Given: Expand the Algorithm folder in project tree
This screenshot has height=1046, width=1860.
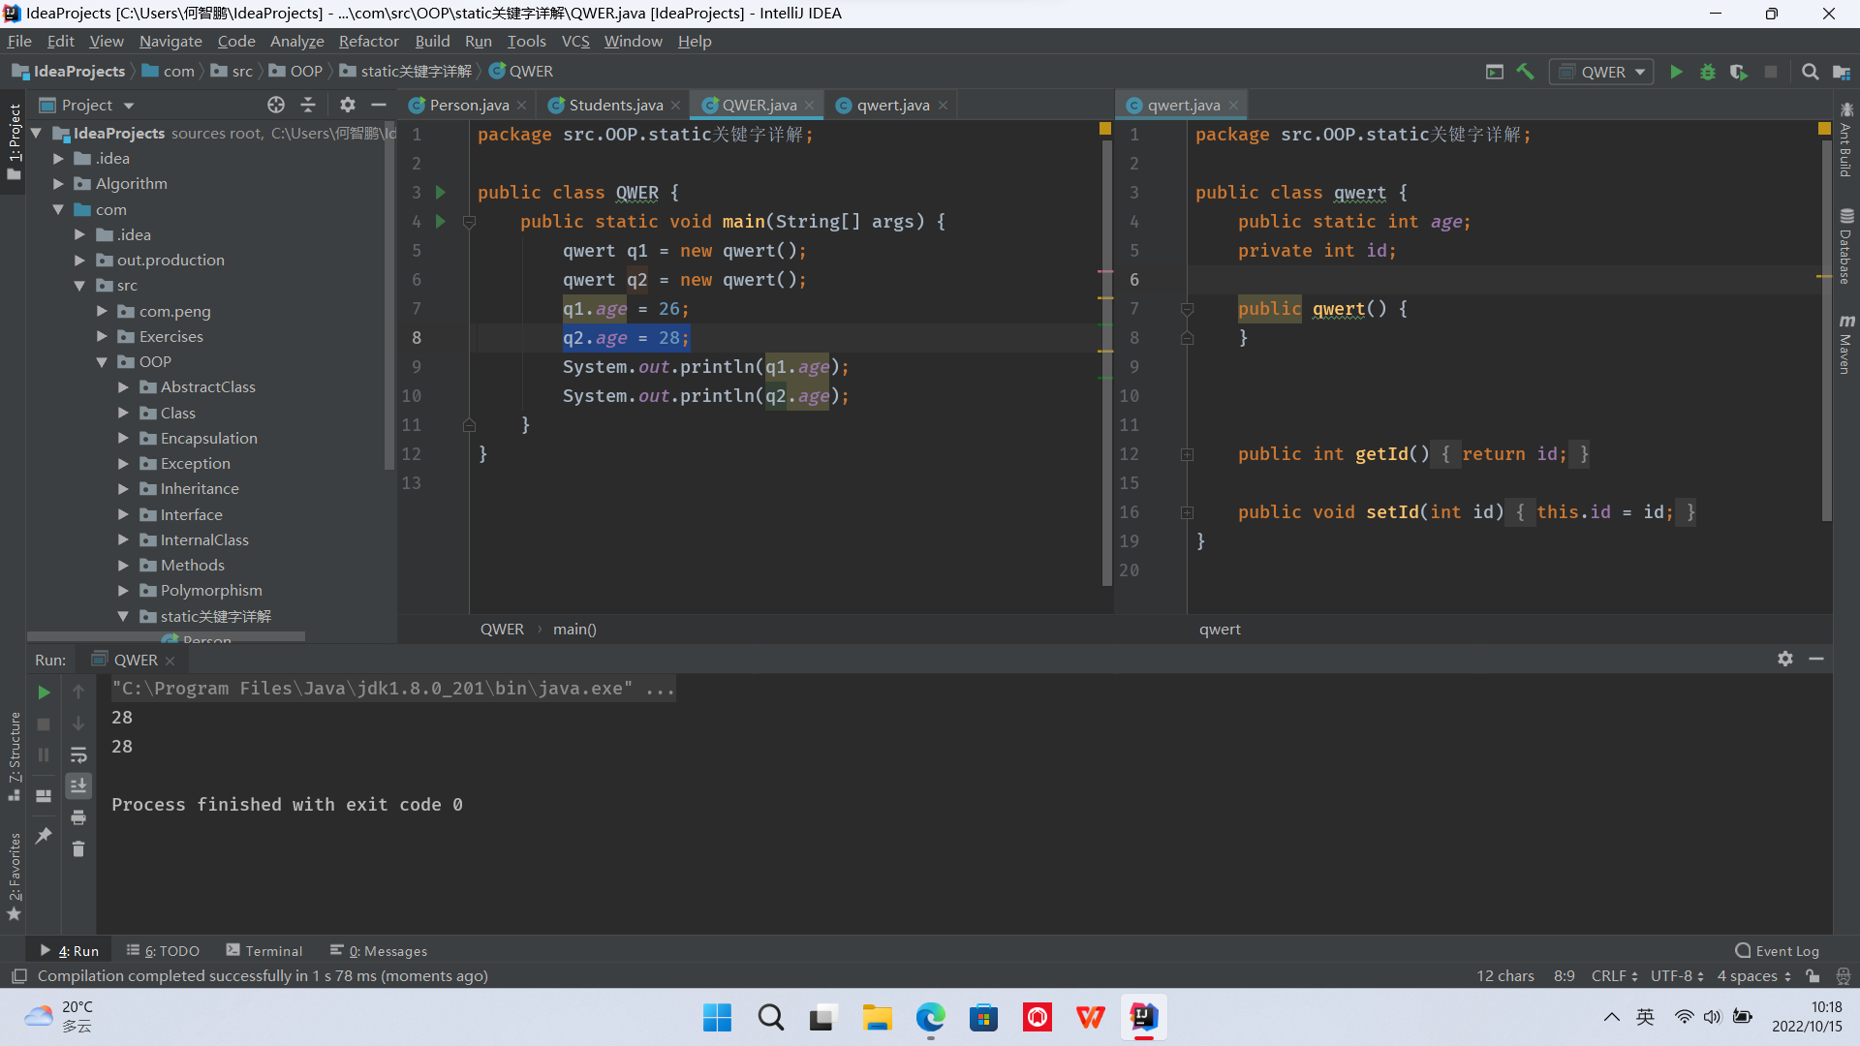Looking at the screenshot, I should coord(58,184).
